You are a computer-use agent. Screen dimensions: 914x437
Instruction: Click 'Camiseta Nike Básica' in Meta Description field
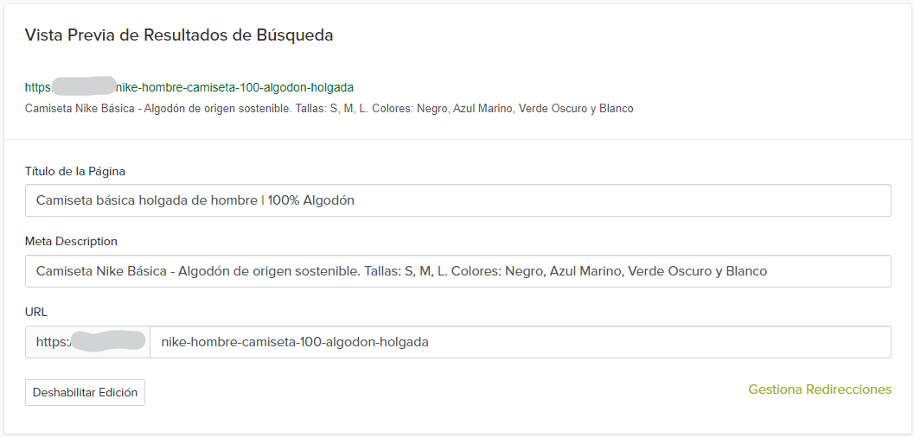pos(101,271)
